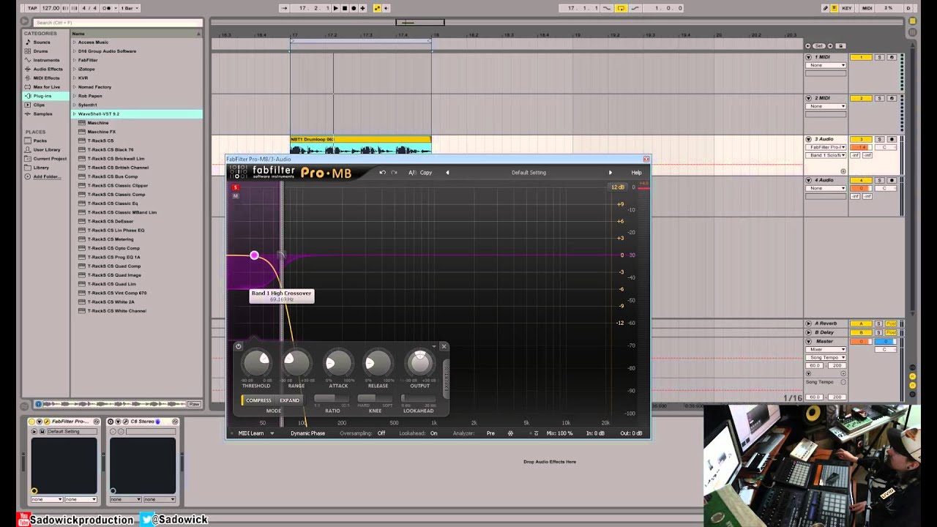
Task: Open Dynamic Phase processing mode menu
Action: point(307,433)
